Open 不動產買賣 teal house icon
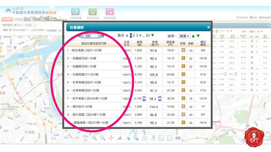This screenshot has height=152, width=271. [x=76, y=12]
